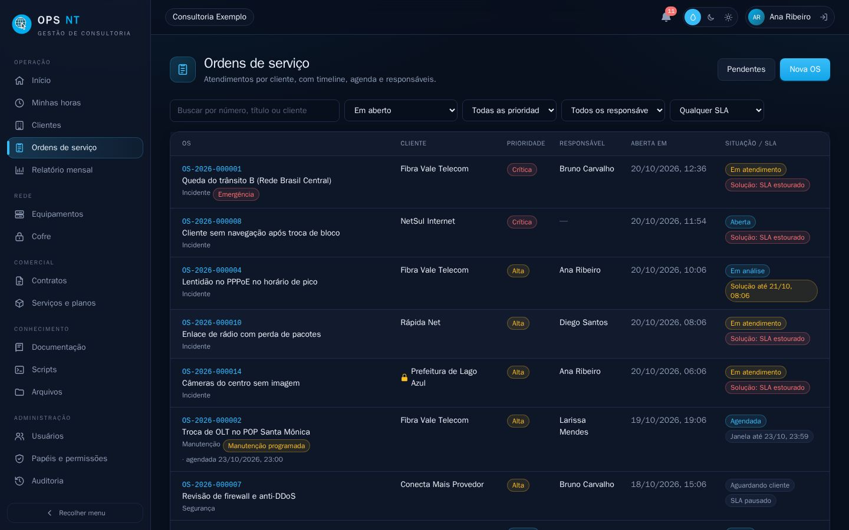Open the Qualquer SLA dropdown
The width and height of the screenshot is (849, 530).
coord(717,111)
